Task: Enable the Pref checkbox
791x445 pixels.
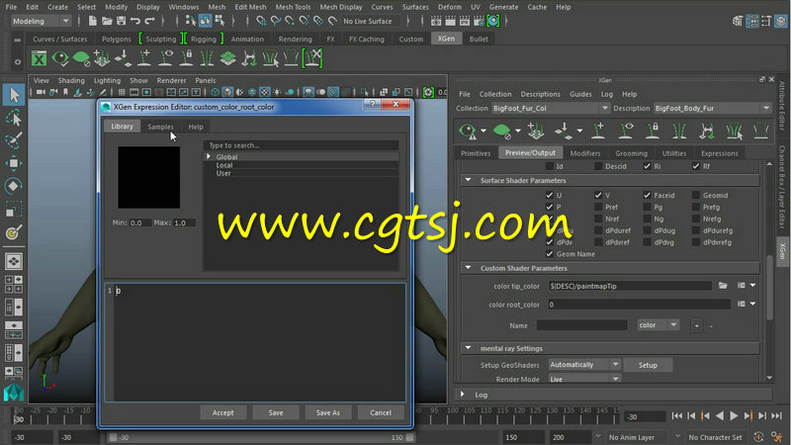Action: [598, 207]
